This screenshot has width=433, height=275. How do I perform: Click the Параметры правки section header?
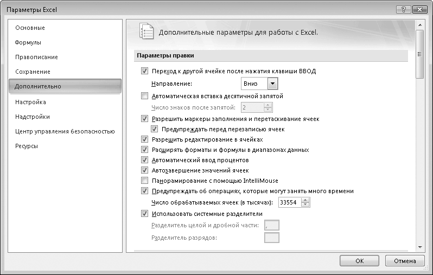click(x=271, y=55)
